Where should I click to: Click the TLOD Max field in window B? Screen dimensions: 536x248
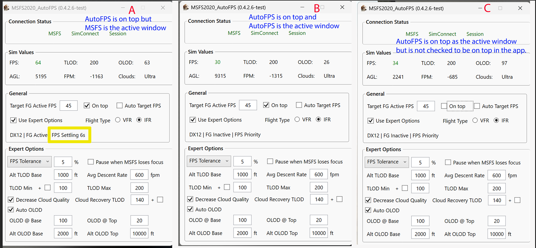[x=319, y=188]
